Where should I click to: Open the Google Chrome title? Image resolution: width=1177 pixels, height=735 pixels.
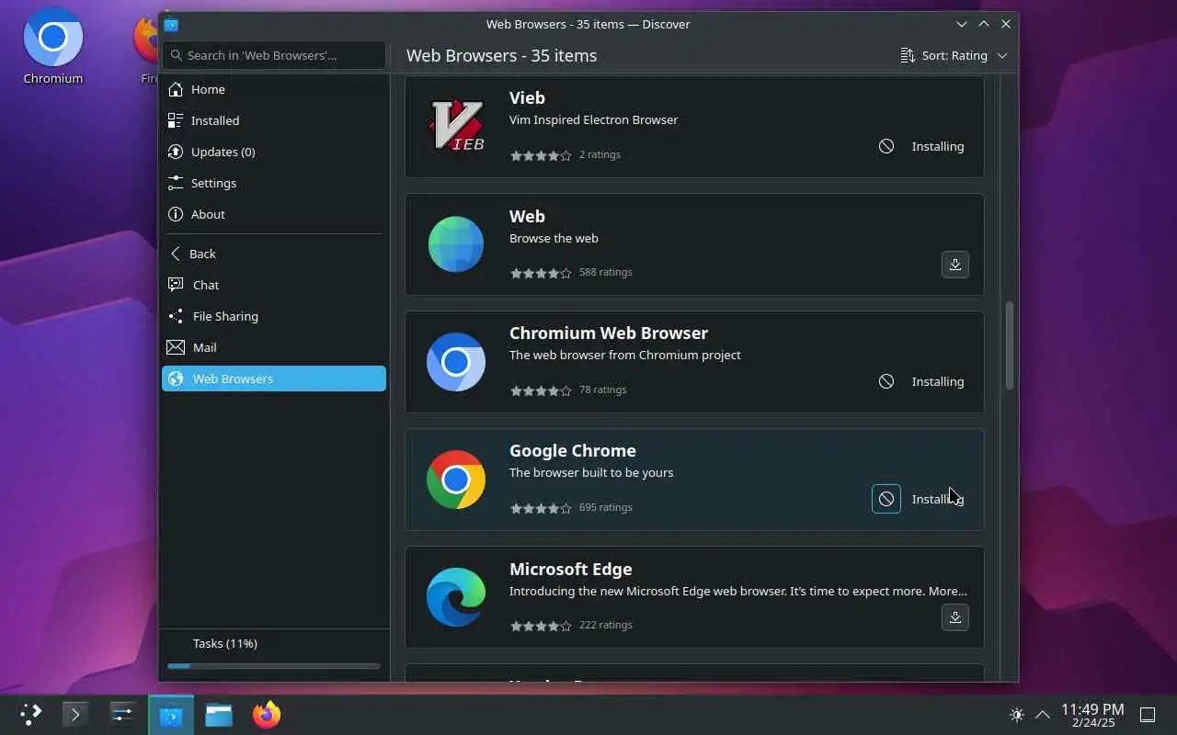point(573,450)
